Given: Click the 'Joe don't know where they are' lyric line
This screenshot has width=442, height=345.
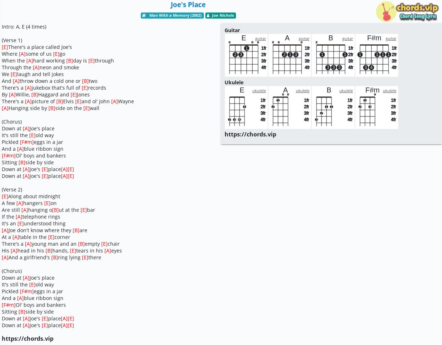Looking at the screenshot, I should (x=45, y=230).
